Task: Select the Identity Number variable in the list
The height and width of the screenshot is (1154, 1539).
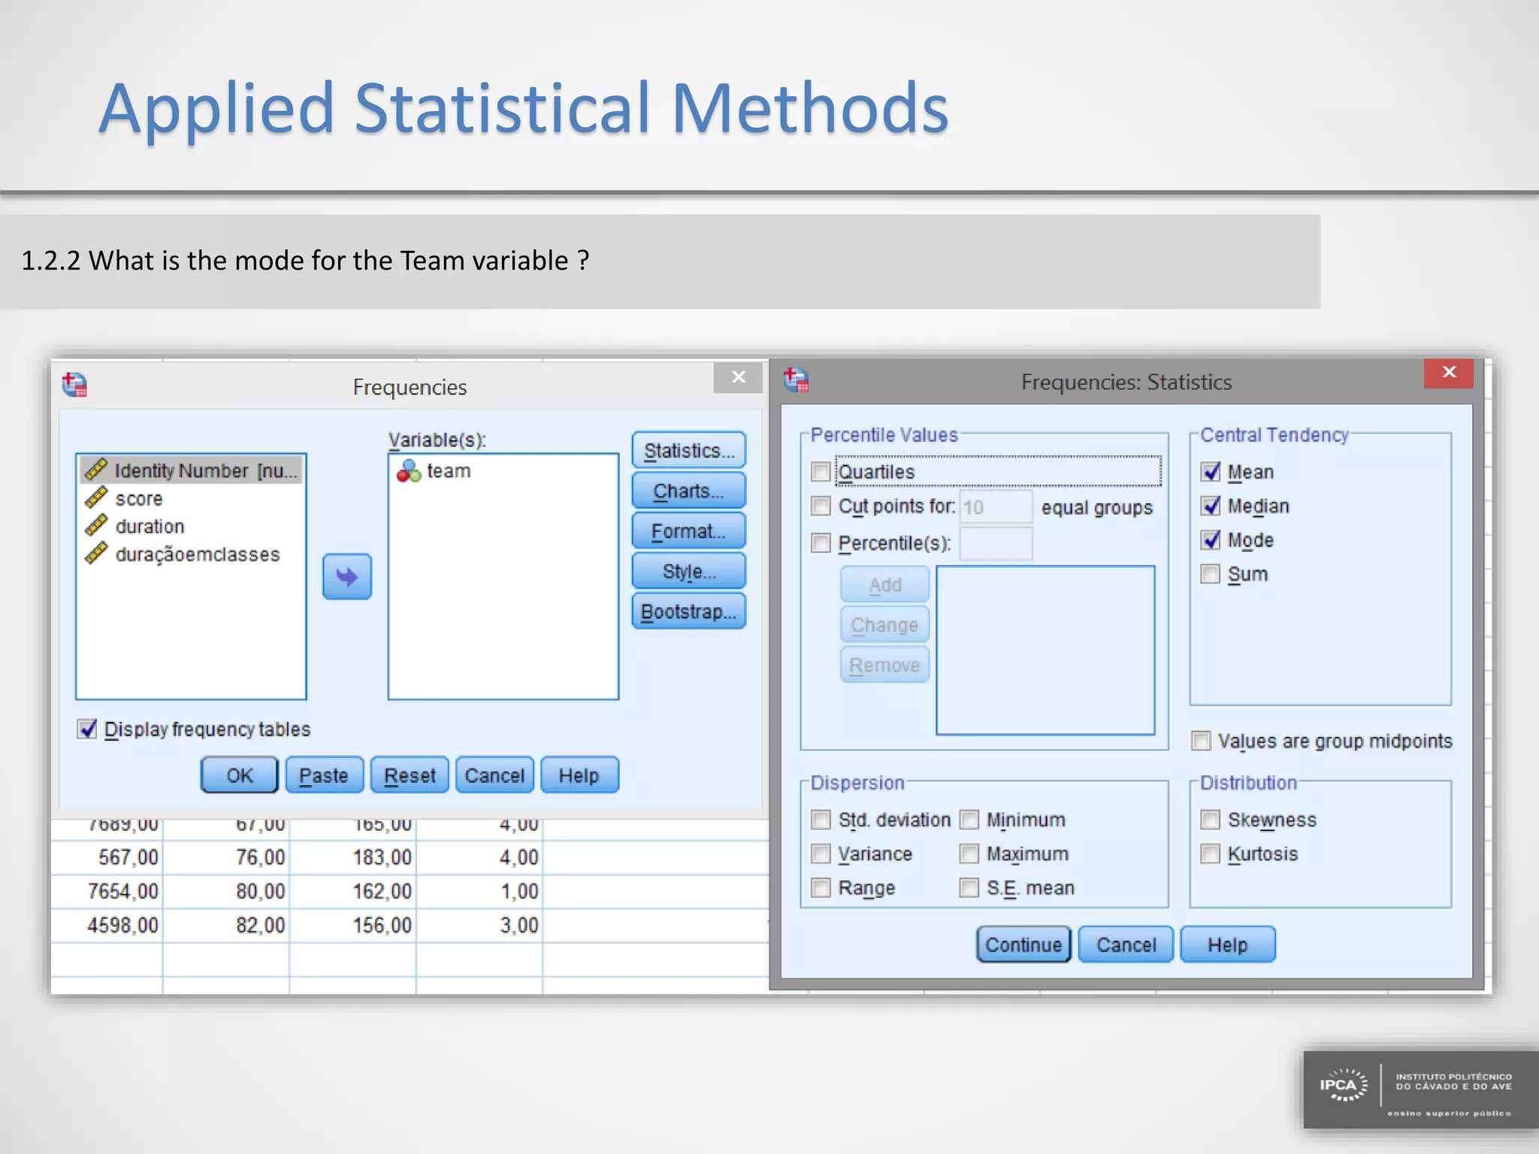Action: tap(192, 470)
